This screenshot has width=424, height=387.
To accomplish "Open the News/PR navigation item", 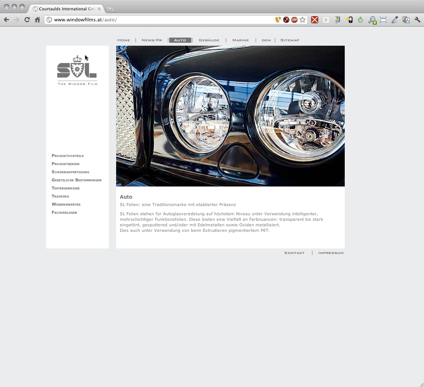I will click(x=152, y=40).
